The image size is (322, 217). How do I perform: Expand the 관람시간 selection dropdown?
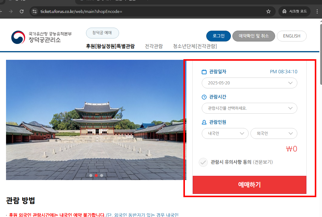(x=249, y=108)
